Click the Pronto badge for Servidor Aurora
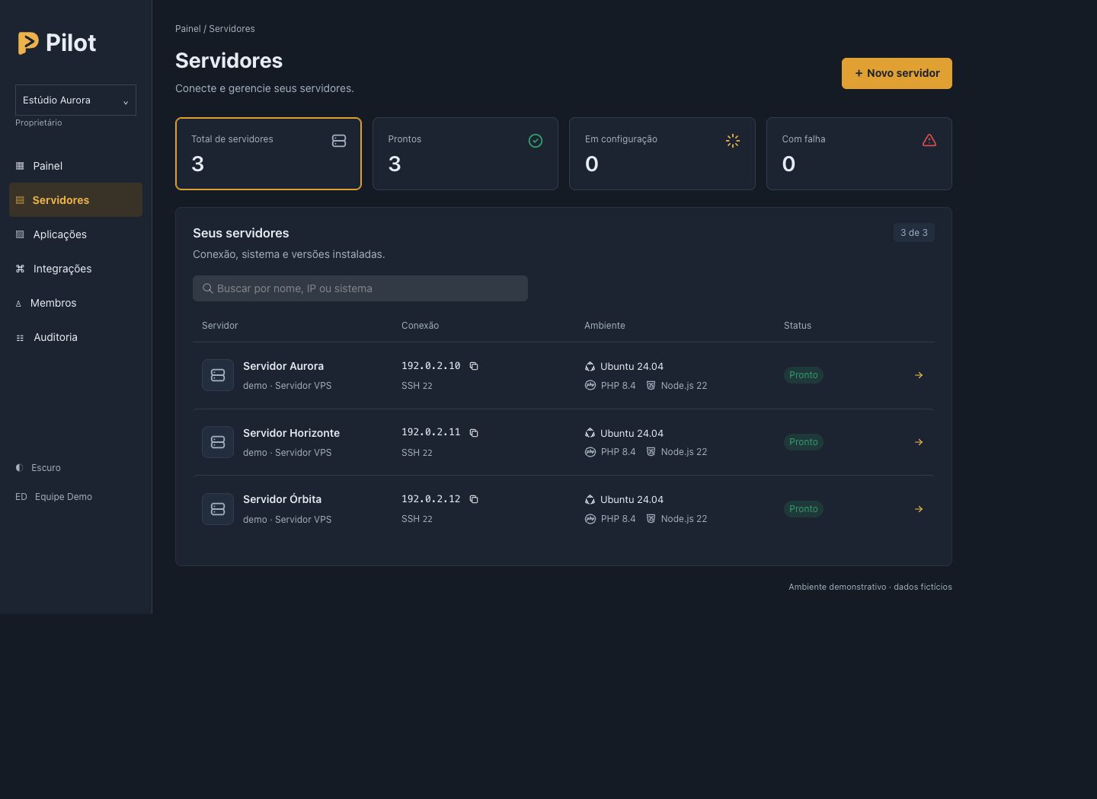1097x799 pixels. click(x=804, y=375)
